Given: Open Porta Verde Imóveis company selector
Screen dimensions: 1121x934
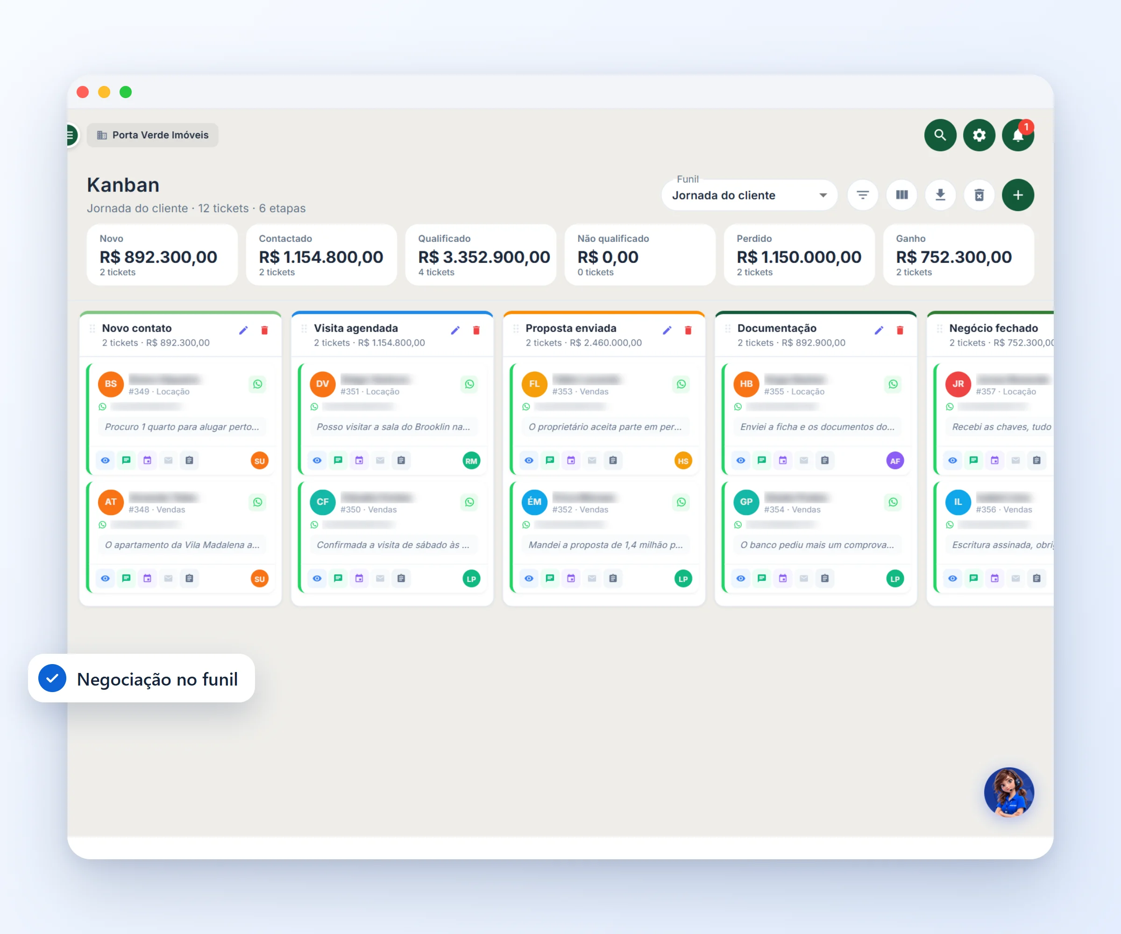Looking at the screenshot, I should (x=153, y=135).
